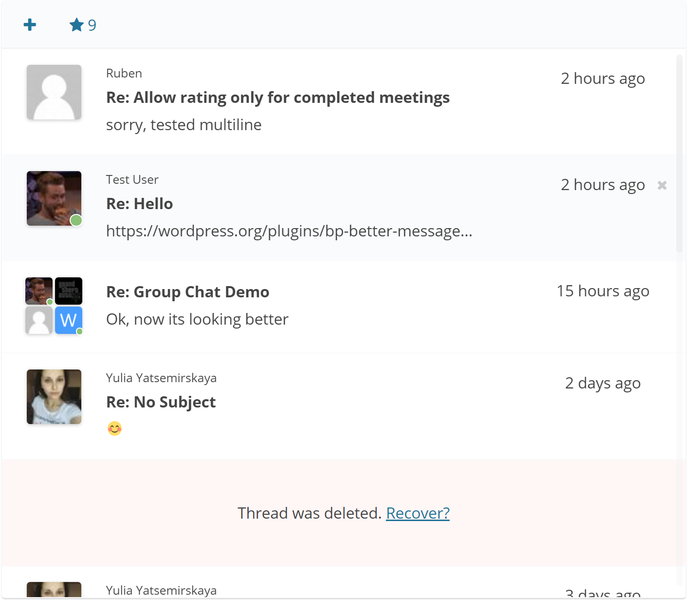Open thread "Re: Allow rating only for completed meetings"
This screenshot has width=688, height=601.
click(278, 97)
